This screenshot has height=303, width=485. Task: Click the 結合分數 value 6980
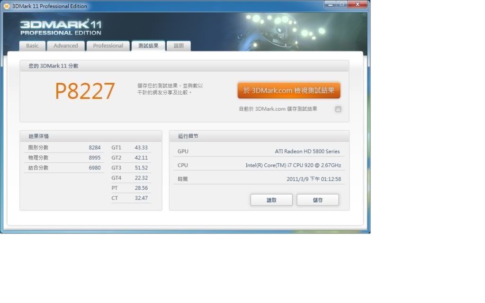(x=94, y=168)
